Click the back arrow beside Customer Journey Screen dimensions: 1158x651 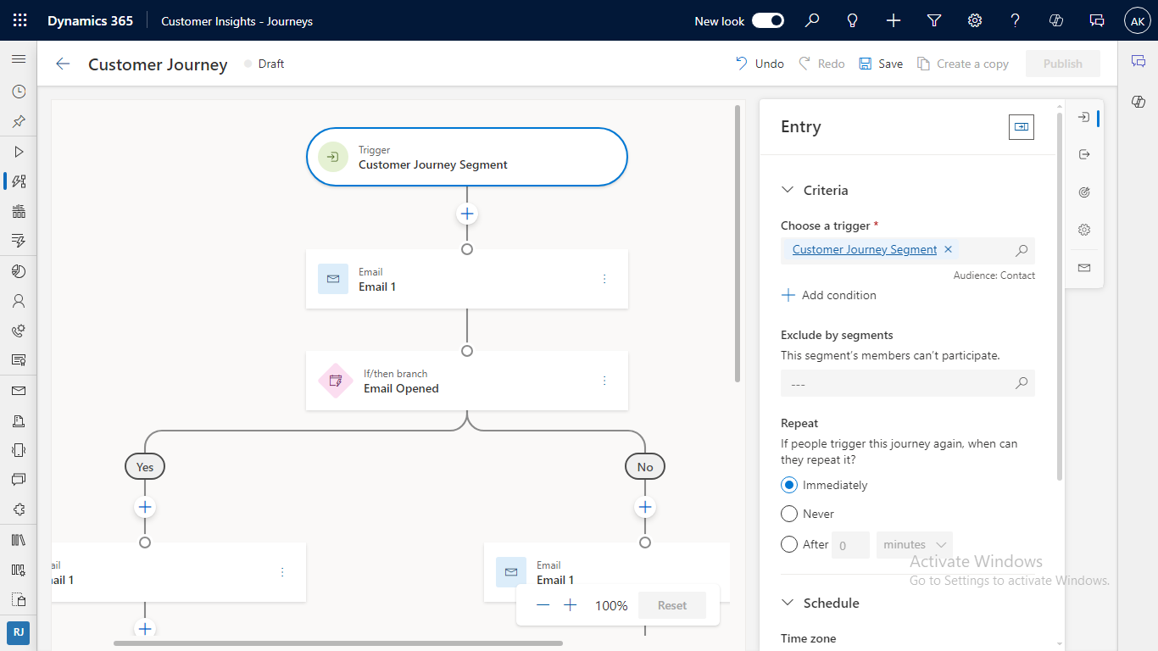coord(62,64)
